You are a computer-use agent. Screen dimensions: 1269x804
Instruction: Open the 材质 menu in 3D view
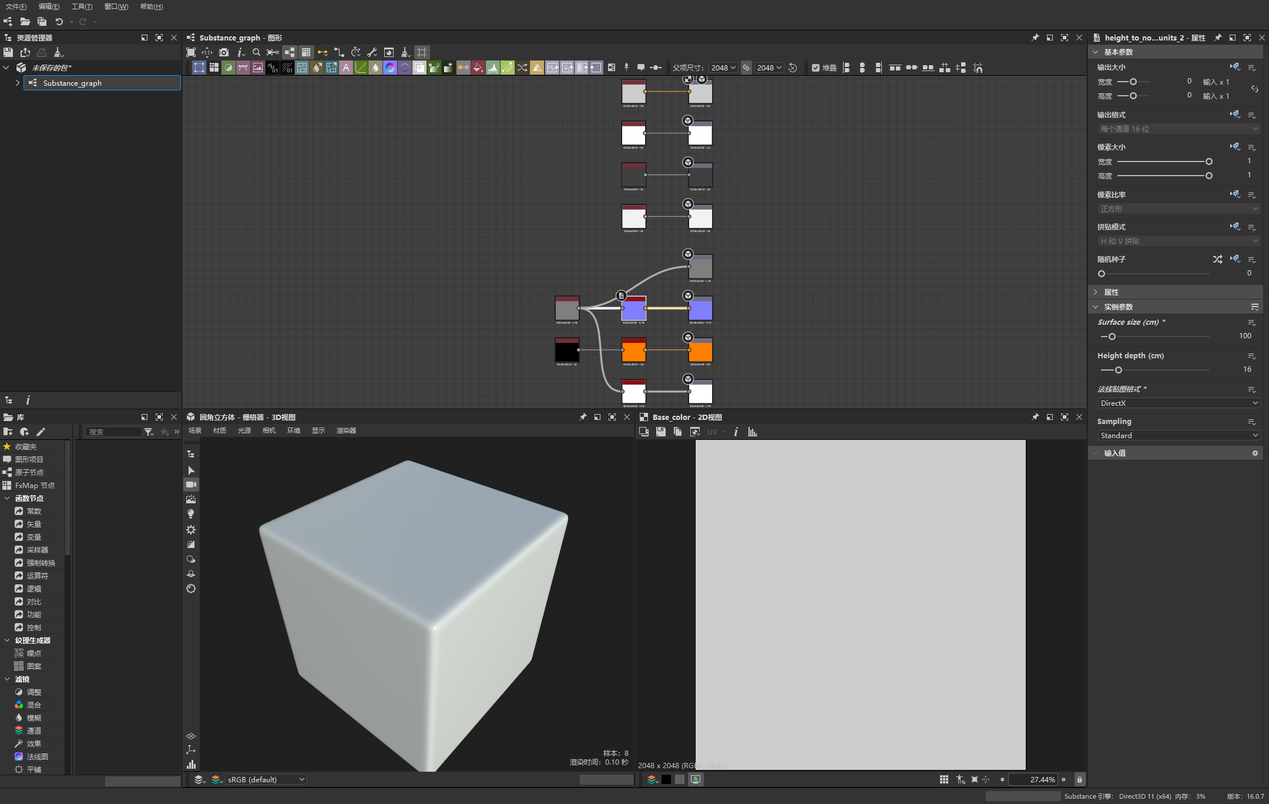220,430
